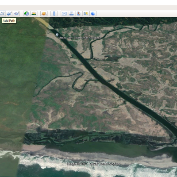177x177 pixels.
Task: Click the Masjid placemark pin on map
Action: (57, 35)
